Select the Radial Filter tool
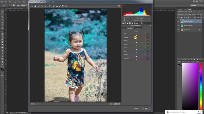 pyautogui.click(x=66, y=6)
